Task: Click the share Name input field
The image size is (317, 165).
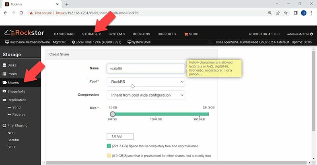Action: click(x=146, y=68)
